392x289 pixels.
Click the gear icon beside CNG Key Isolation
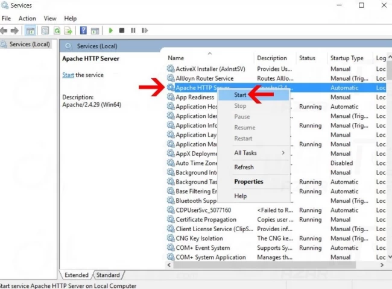click(x=171, y=238)
